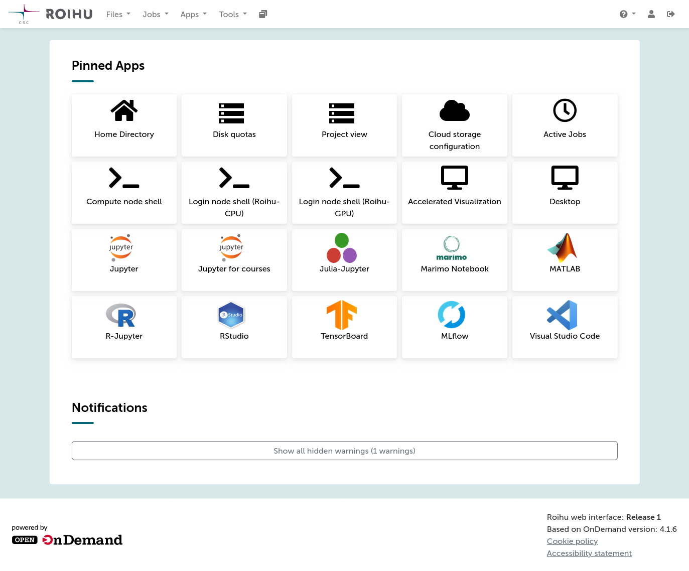This screenshot has width=689, height=571.
Task: Open Active Jobs clock icon
Action: click(565, 110)
